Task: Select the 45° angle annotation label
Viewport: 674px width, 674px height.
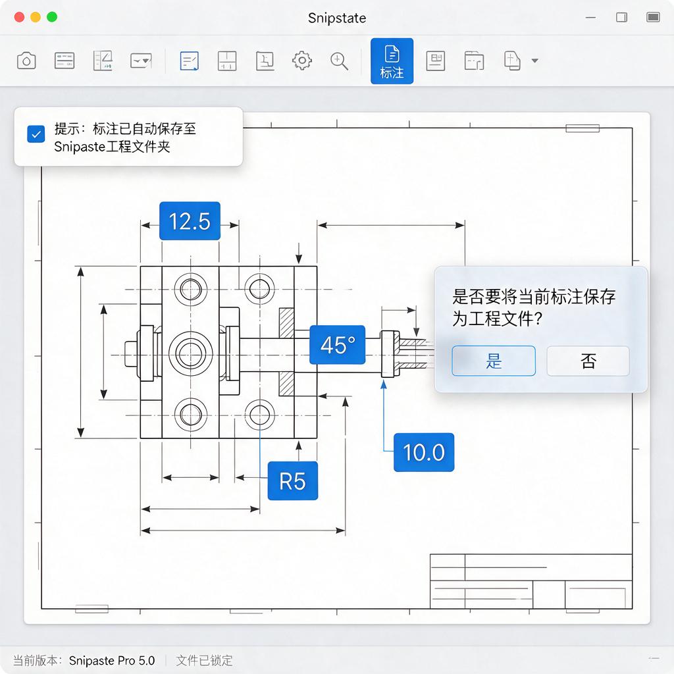Action: click(x=338, y=345)
